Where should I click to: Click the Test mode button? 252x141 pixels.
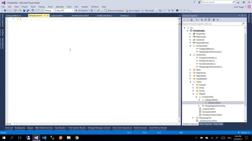click(148, 11)
